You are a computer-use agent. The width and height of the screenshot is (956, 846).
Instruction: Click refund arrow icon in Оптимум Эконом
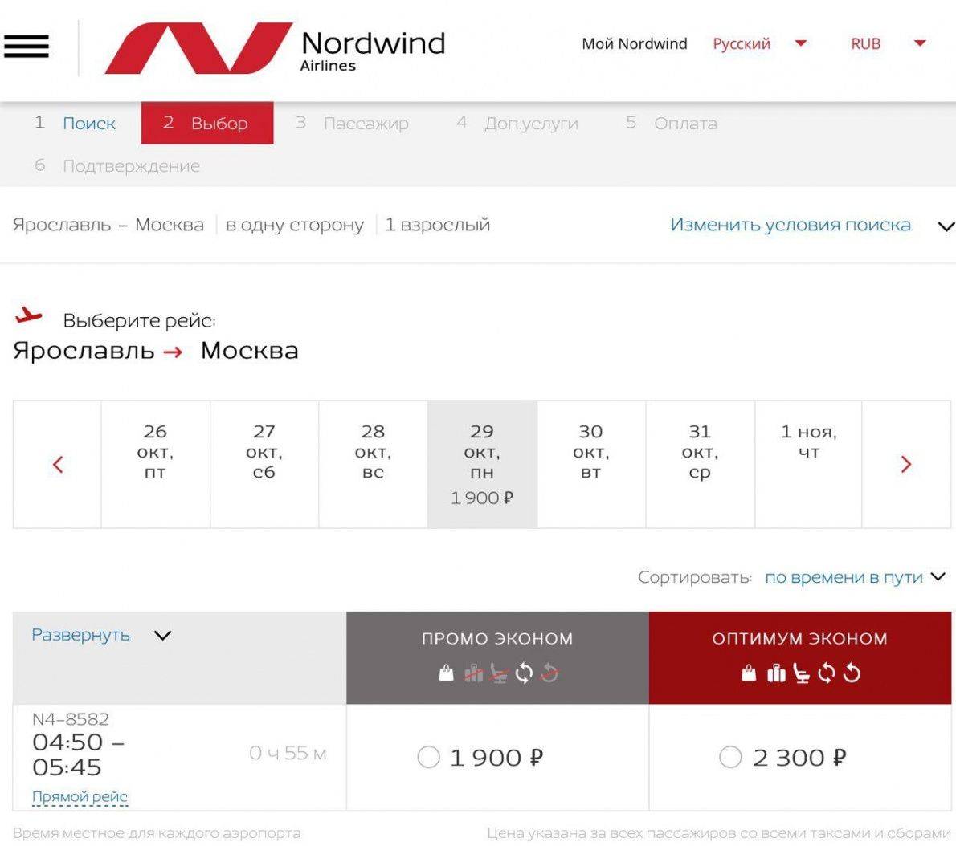click(x=851, y=673)
